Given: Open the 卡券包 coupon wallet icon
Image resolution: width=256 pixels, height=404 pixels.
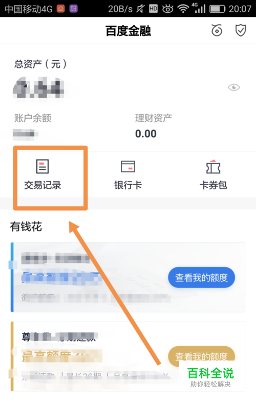Looking at the screenshot, I should pos(213,174).
